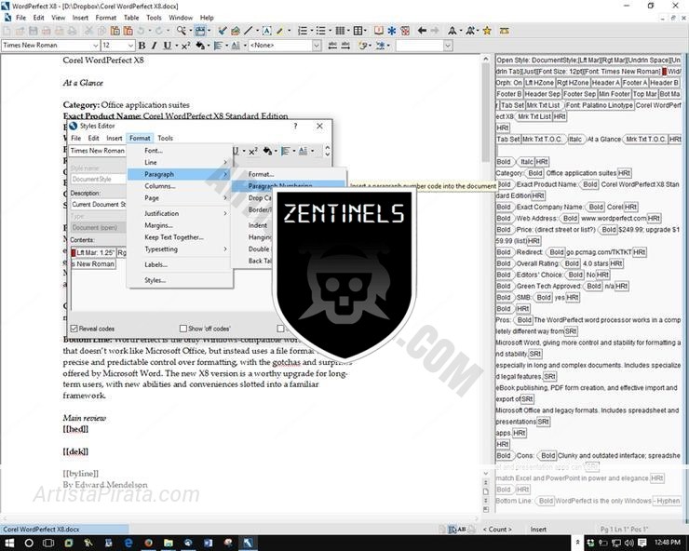Click the Styles Editor superscript x² icon
Image resolution: width=689 pixels, height=551 pixels.
(253, 151)
